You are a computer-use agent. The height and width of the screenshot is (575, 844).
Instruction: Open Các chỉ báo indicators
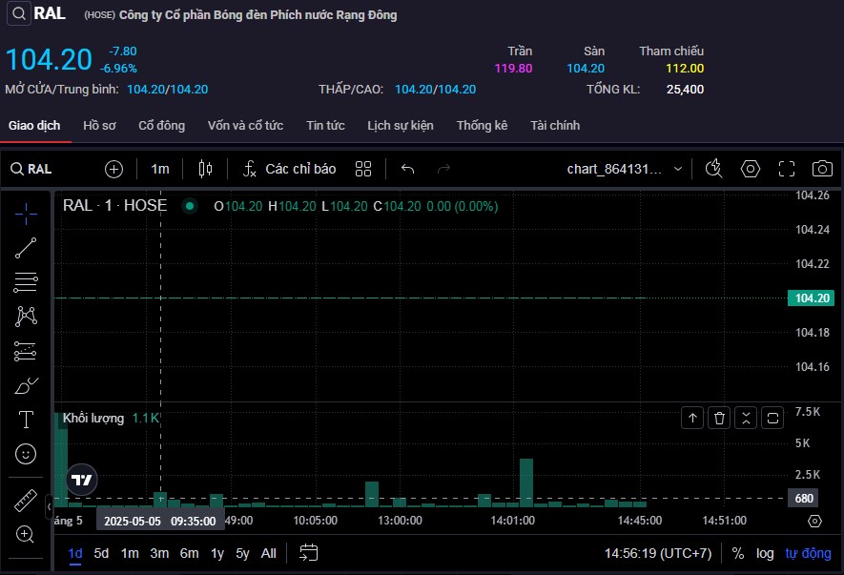pyautogui.click(x=289, y=169)
